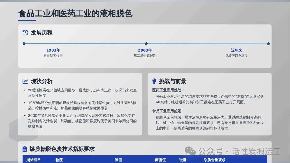Viewport: 290px width, 163px height.
Task: Select the right end dot of the timeline
Action: [268, 44]
